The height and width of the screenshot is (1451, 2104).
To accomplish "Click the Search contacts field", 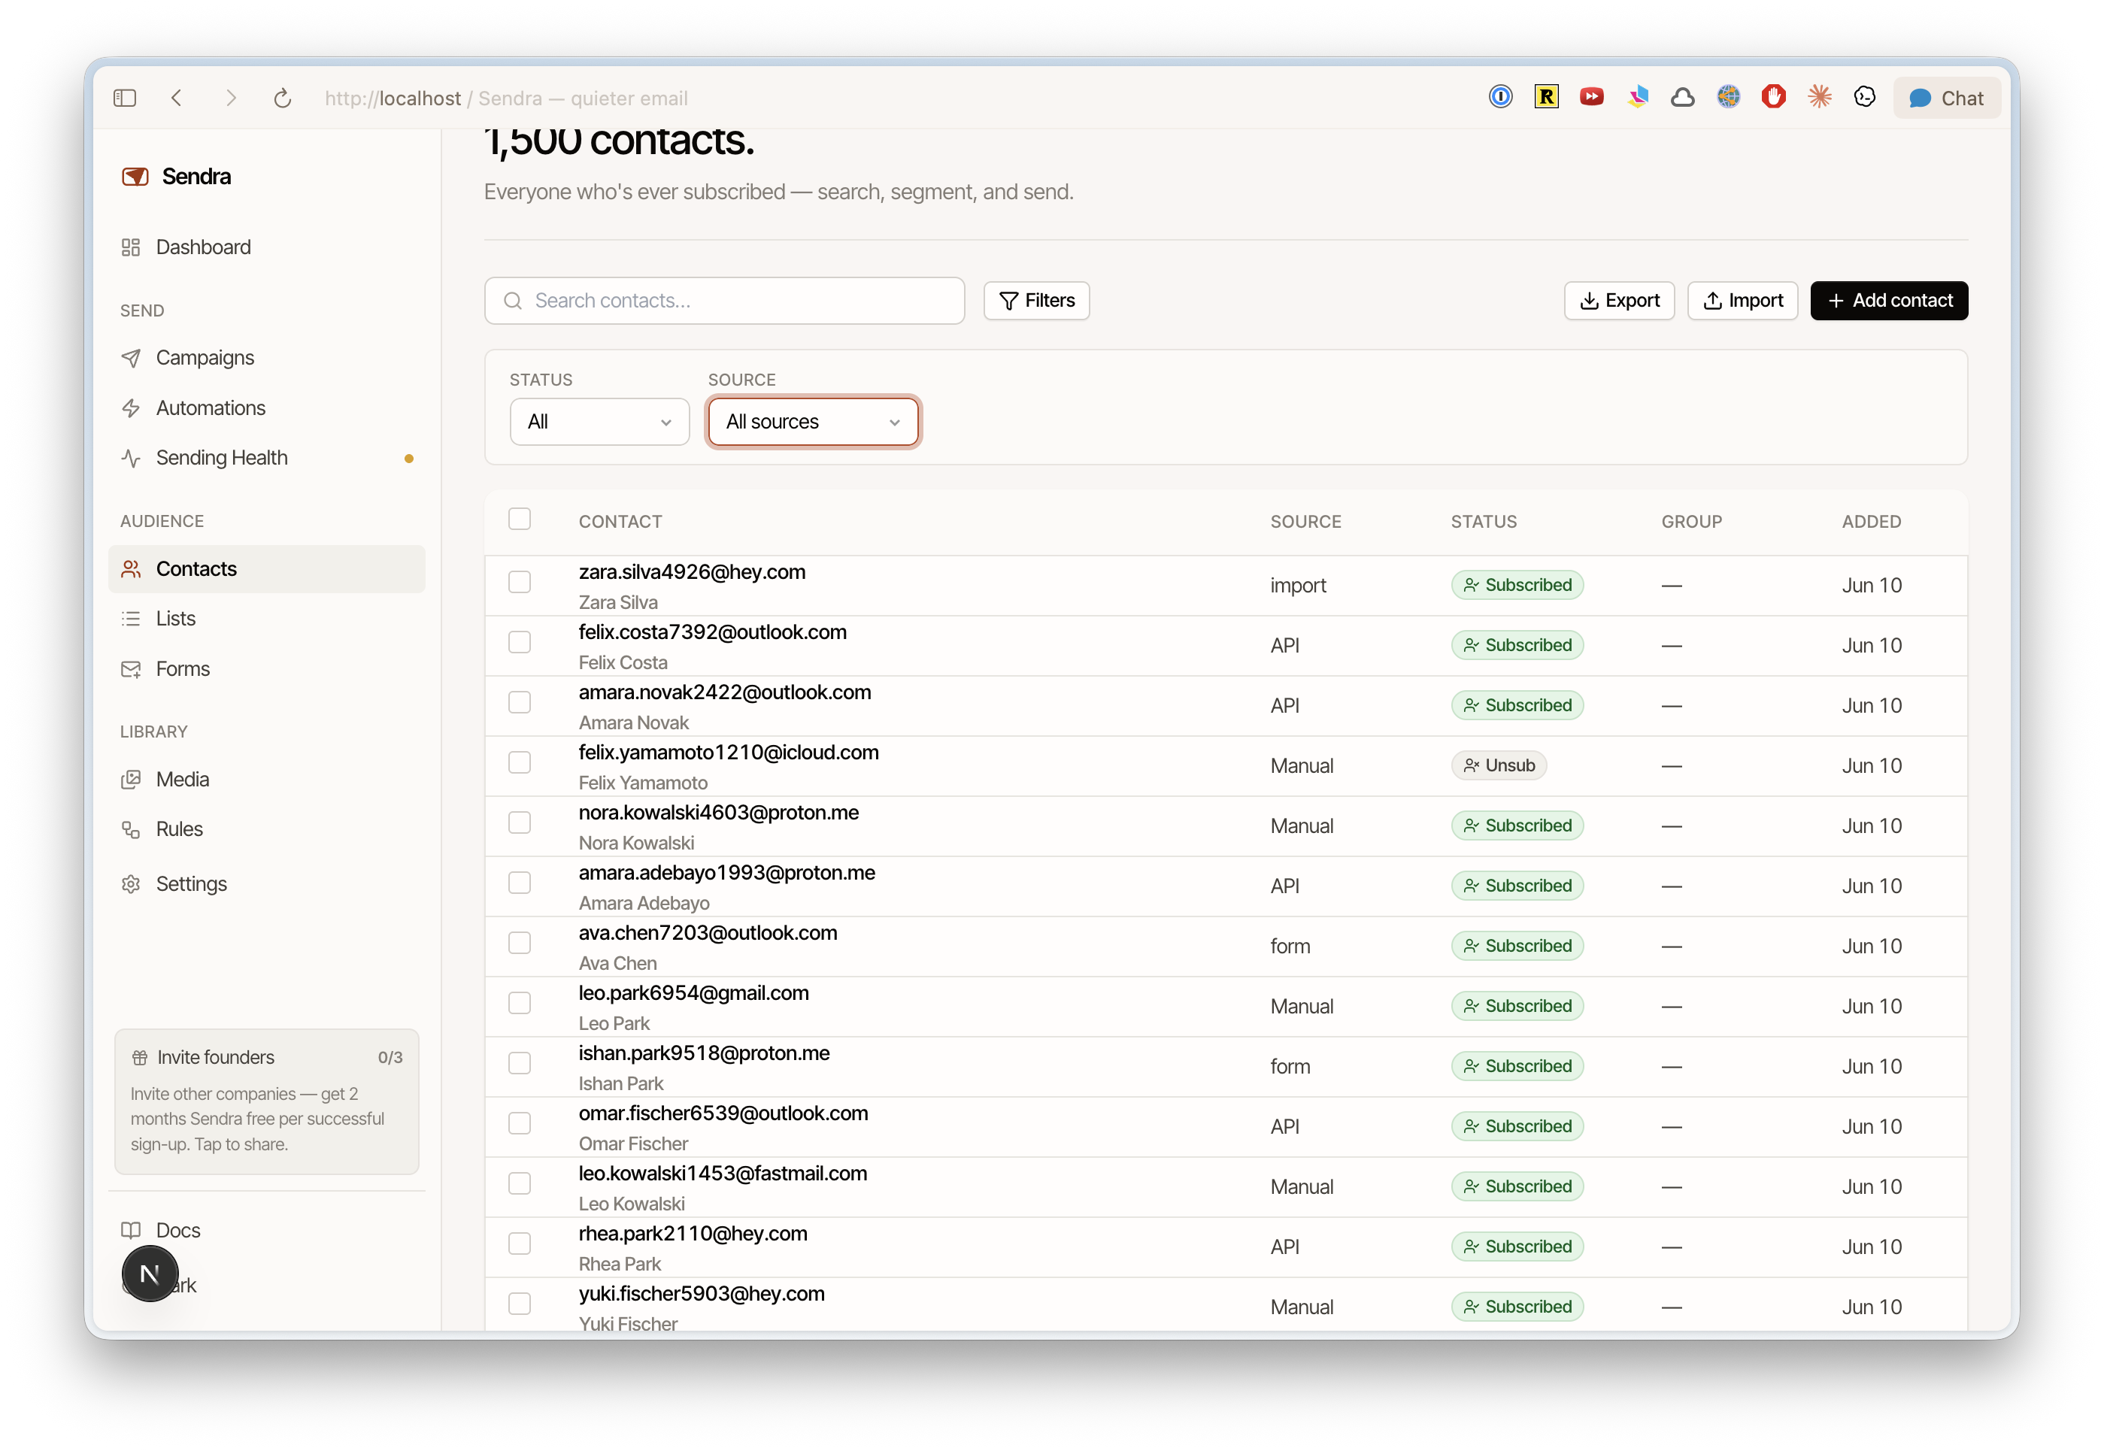I will 723,301.
